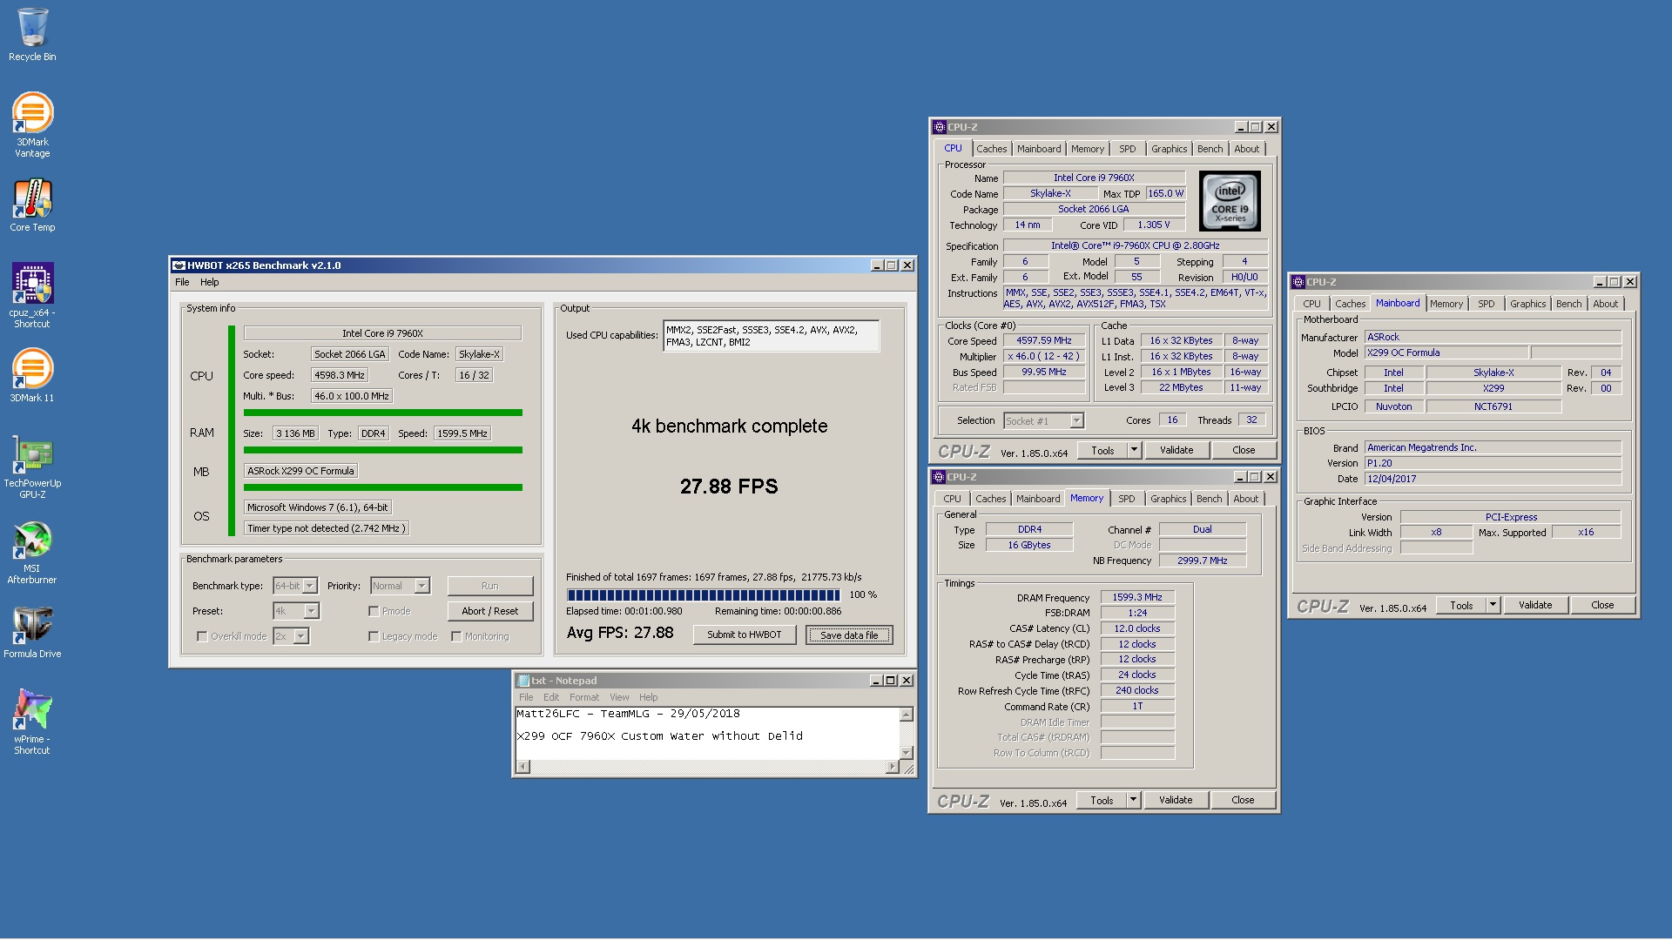The image size is (1672, 940).
Task: Click the NB Frequency 2999.7 MHz value
Action: click(x=1202, y=561)
